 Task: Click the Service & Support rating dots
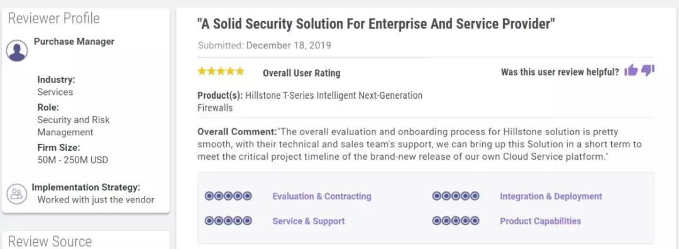(228, 221)
